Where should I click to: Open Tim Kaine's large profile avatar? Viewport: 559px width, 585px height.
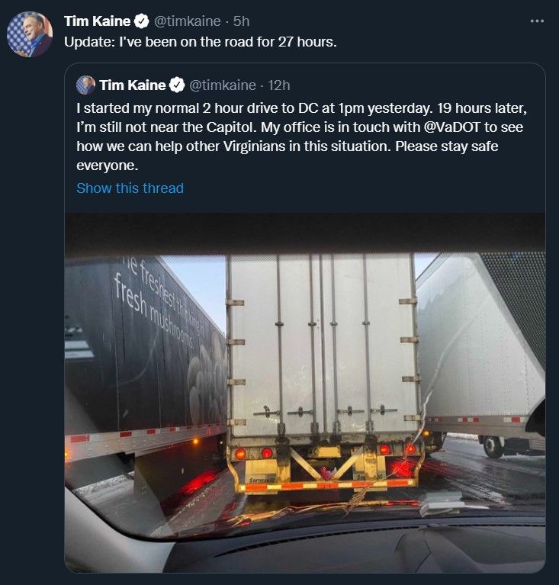29,35
